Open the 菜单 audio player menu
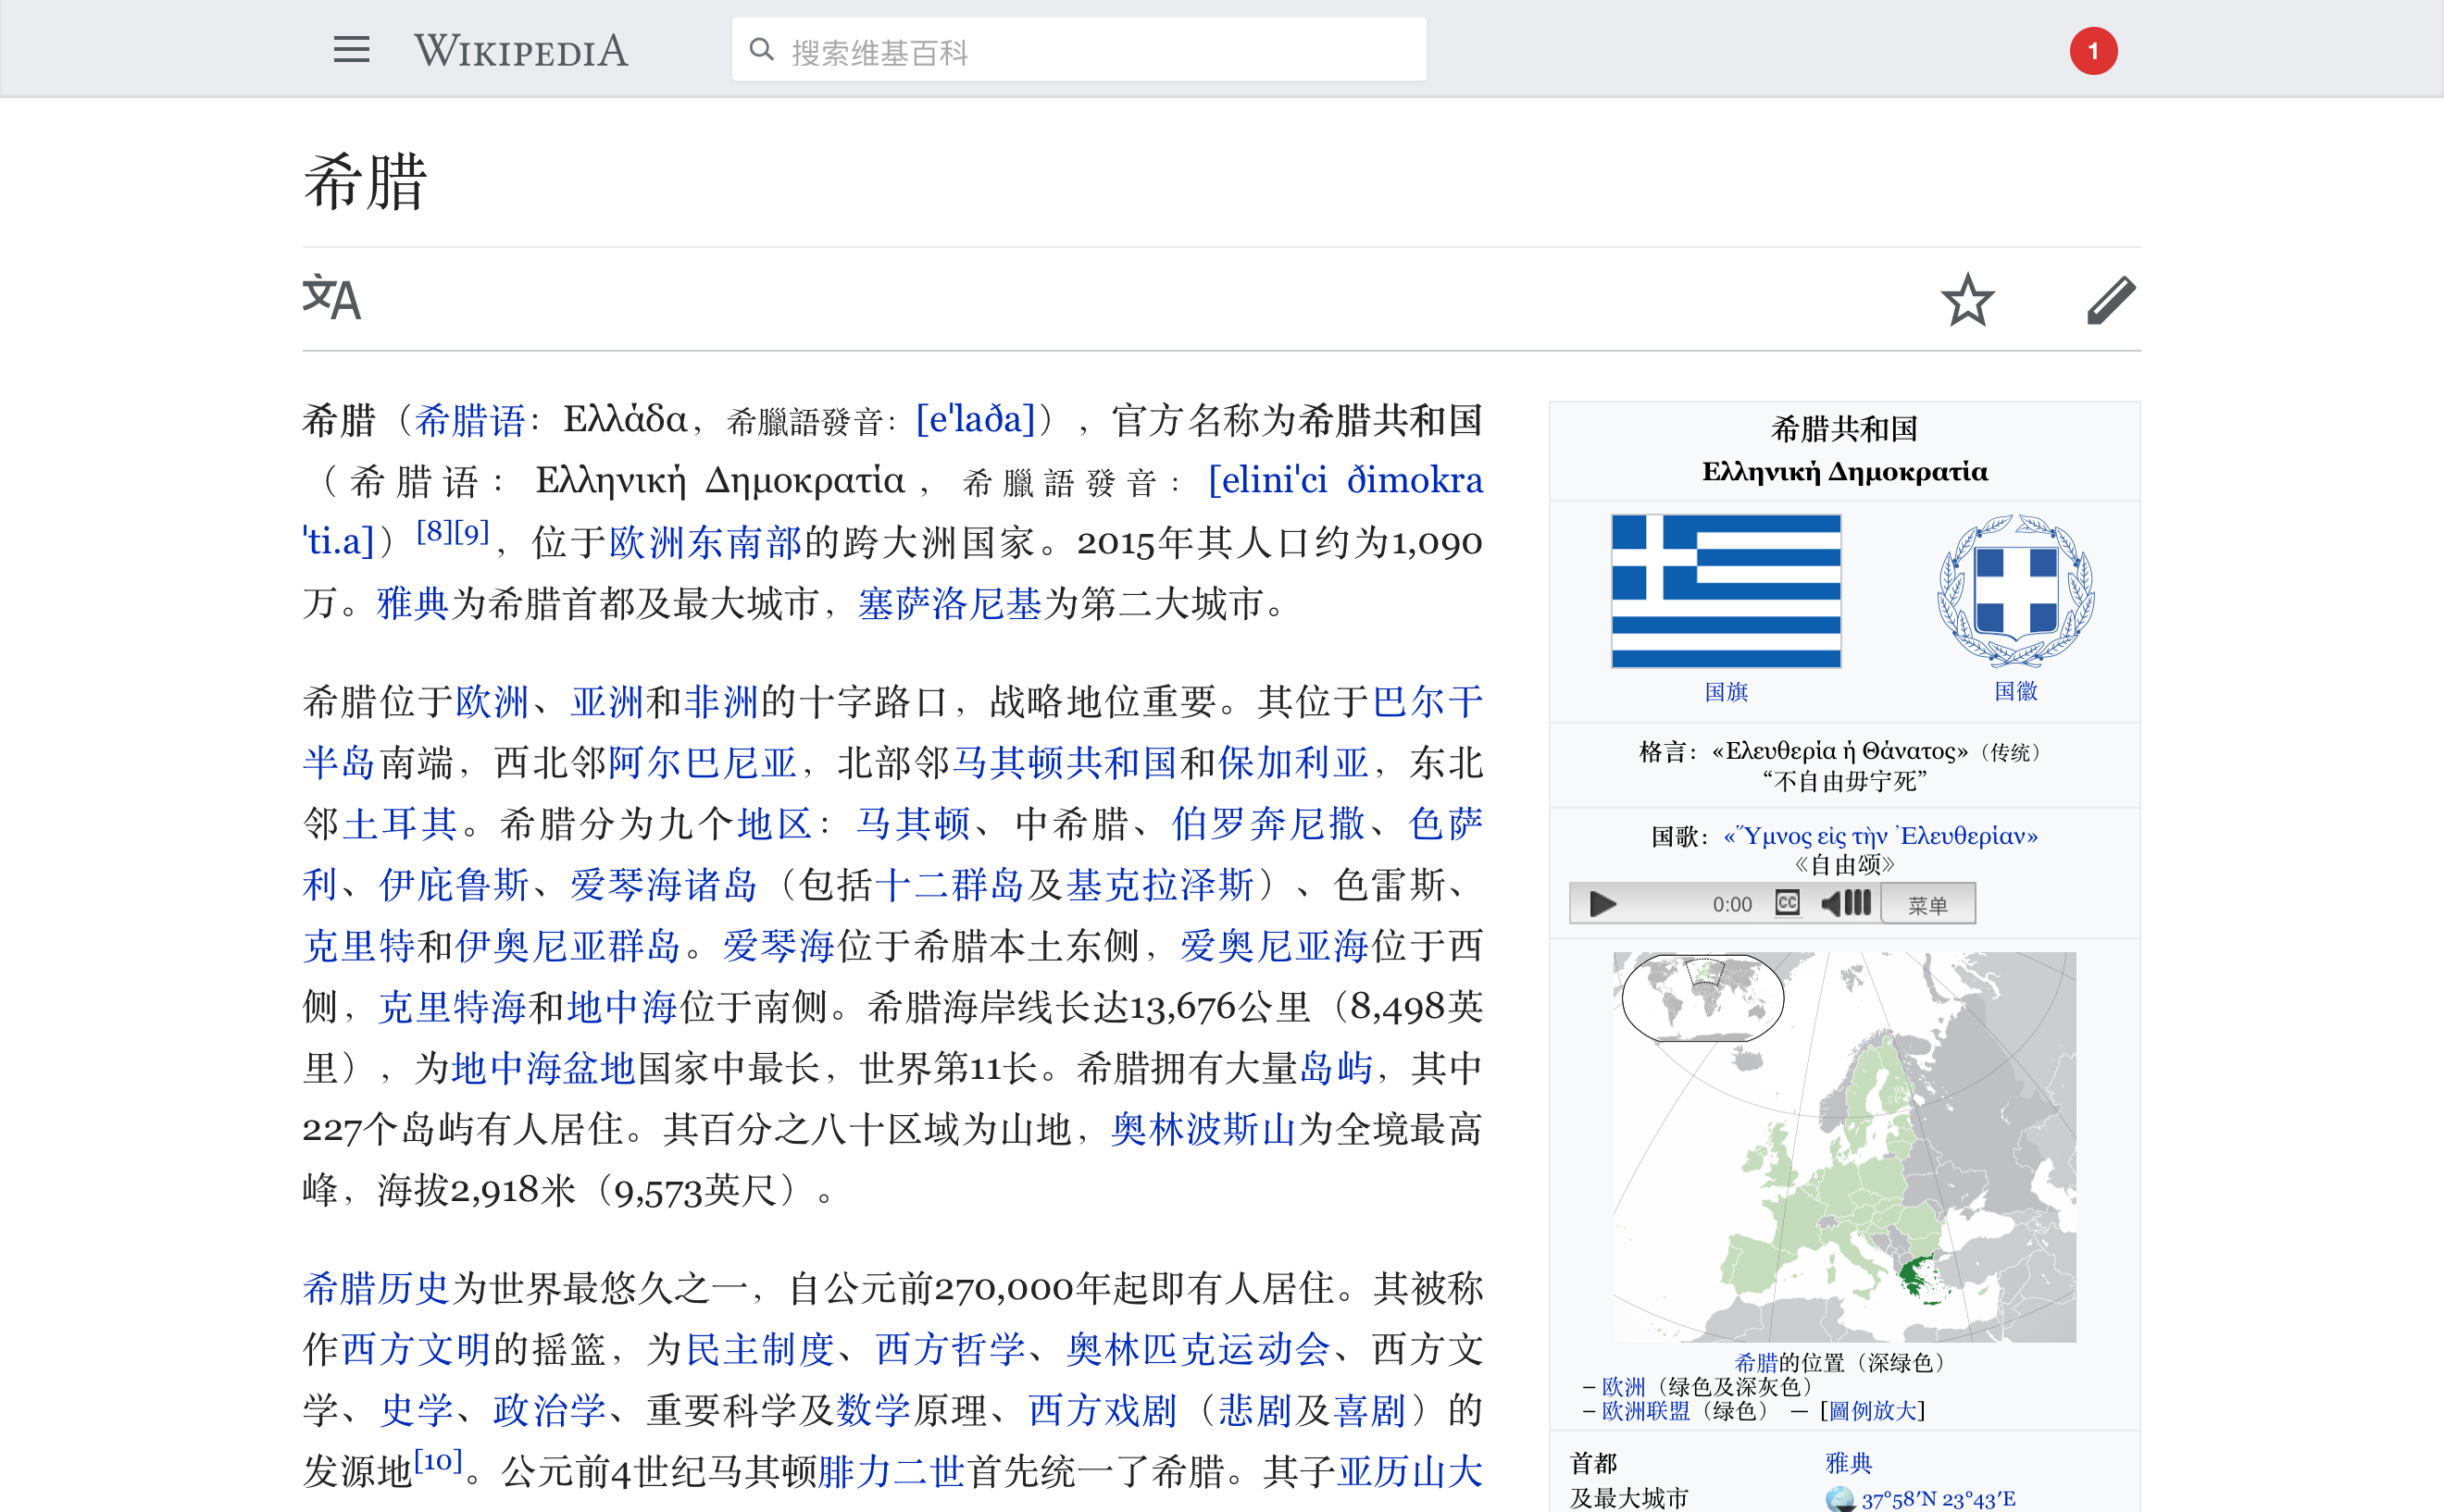The width and height of the screenshot is (2444, 1512). [x=1927, y=904]
